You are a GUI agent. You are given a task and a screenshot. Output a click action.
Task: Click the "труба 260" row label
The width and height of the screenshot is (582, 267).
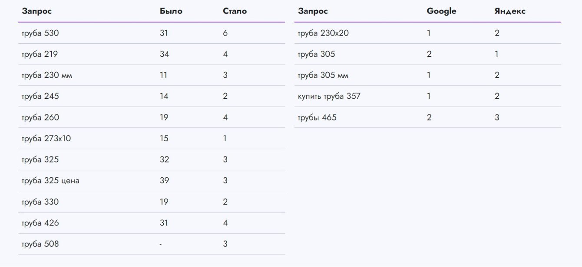[x=40, y=117]
